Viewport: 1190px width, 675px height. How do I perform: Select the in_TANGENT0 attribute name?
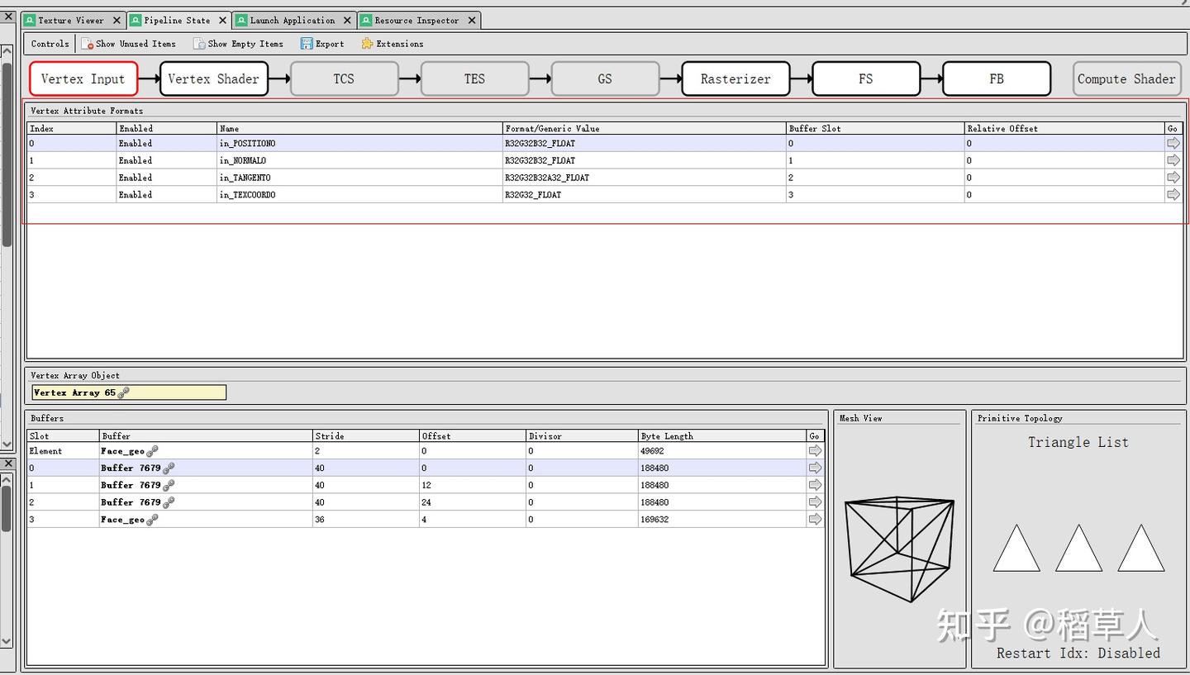coord(245,178)
